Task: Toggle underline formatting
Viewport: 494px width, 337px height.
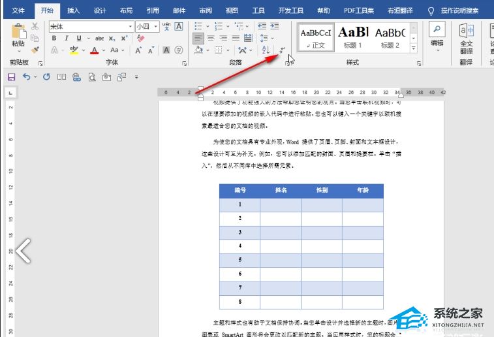Action: (79, 38)
